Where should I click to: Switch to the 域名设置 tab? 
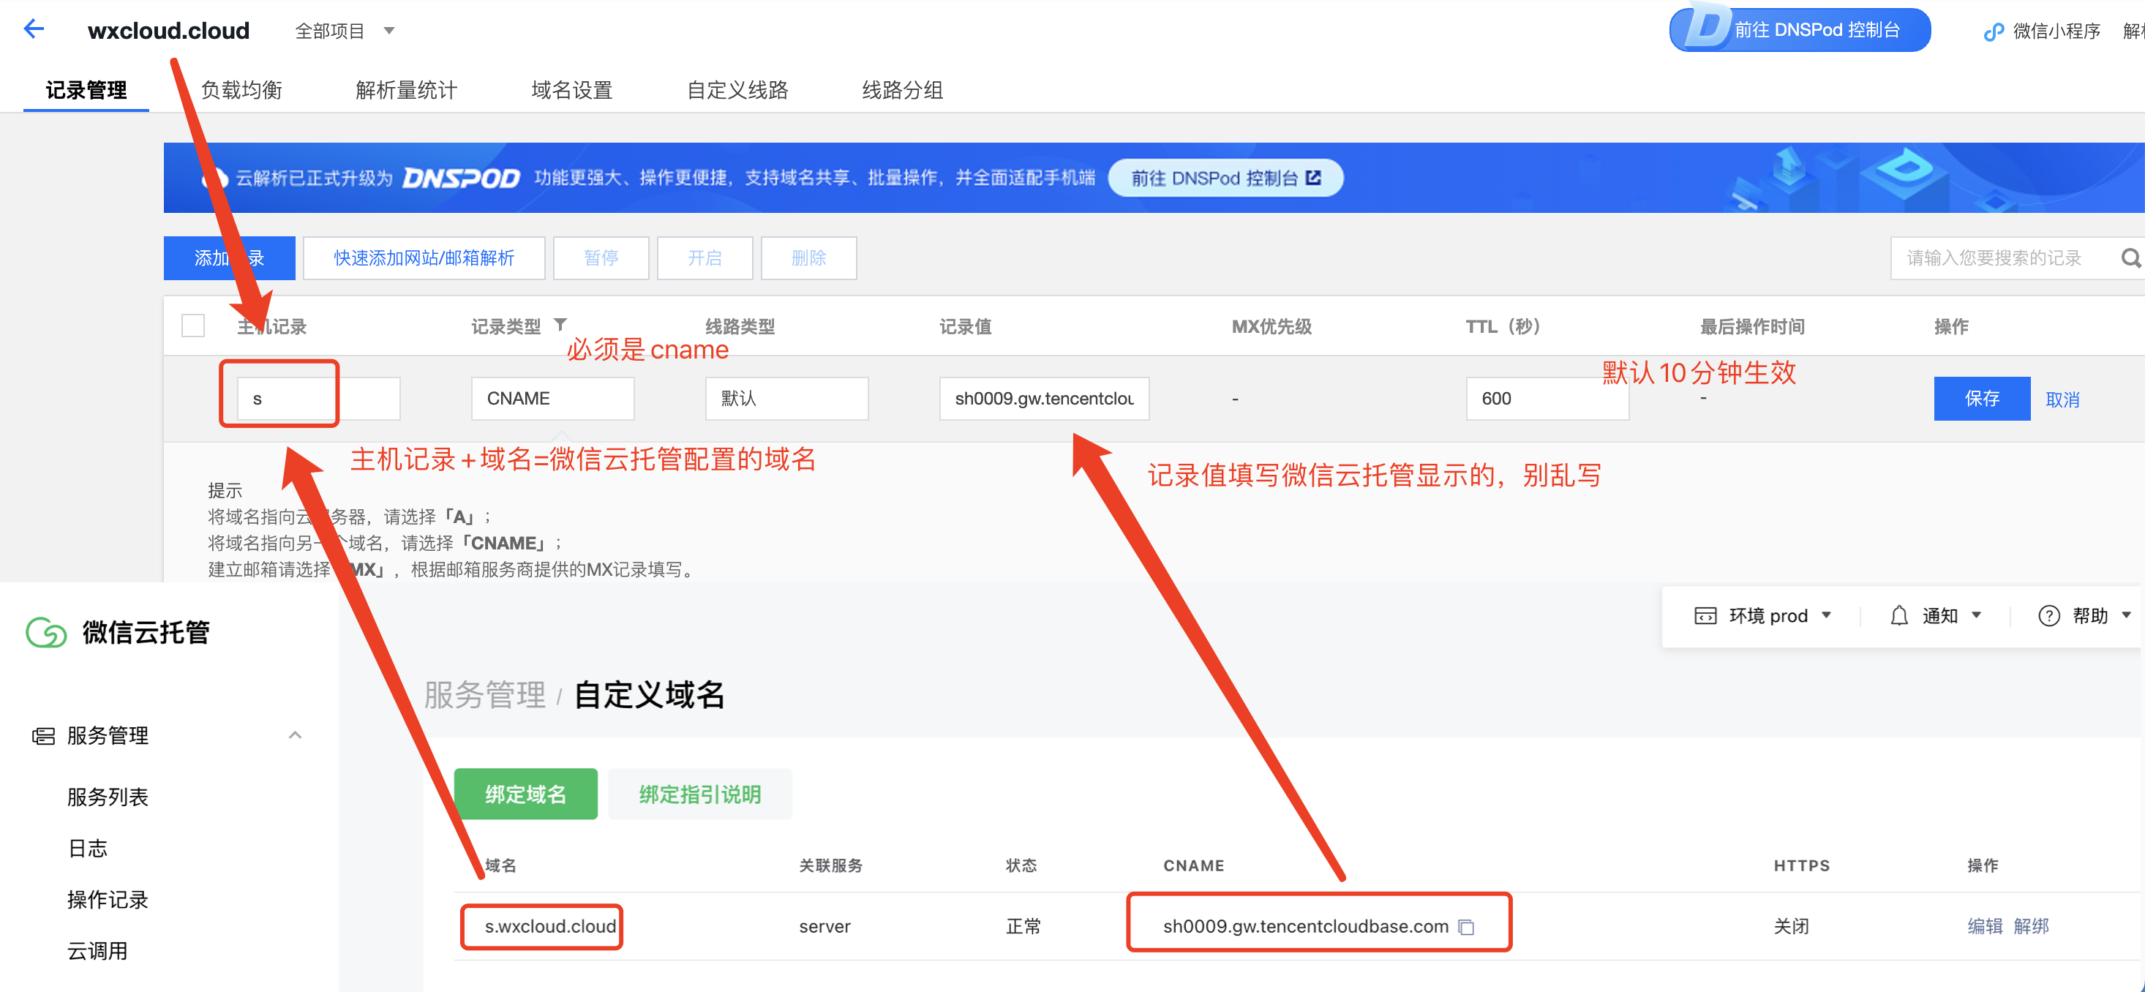(571, 89)
